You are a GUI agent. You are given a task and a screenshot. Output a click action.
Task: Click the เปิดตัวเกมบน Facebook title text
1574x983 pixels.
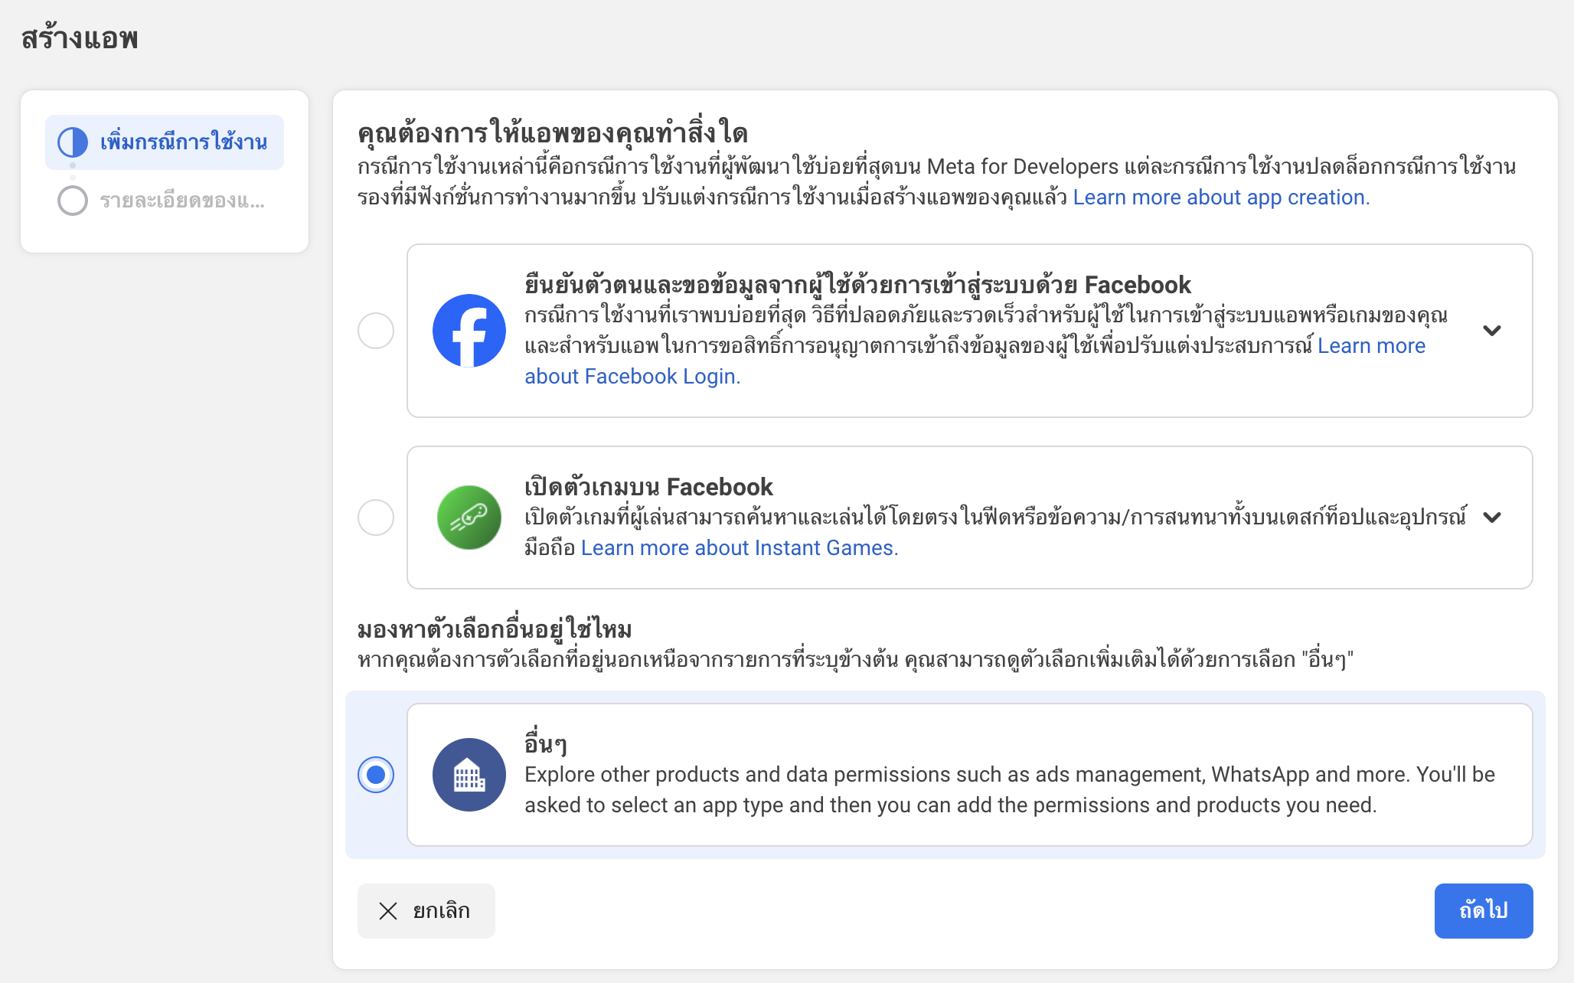[648, 487]
